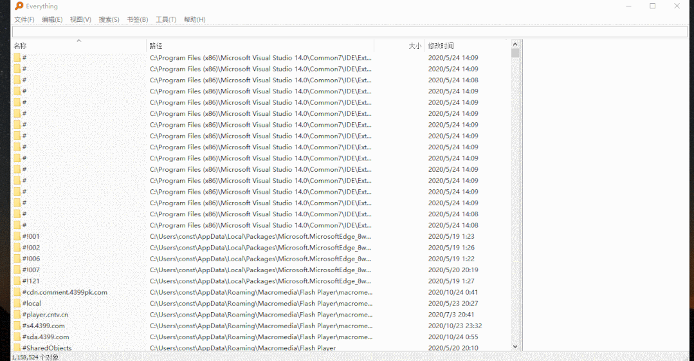
Task: Click the path of #SharedObjects row
Action: click(242, 347)
